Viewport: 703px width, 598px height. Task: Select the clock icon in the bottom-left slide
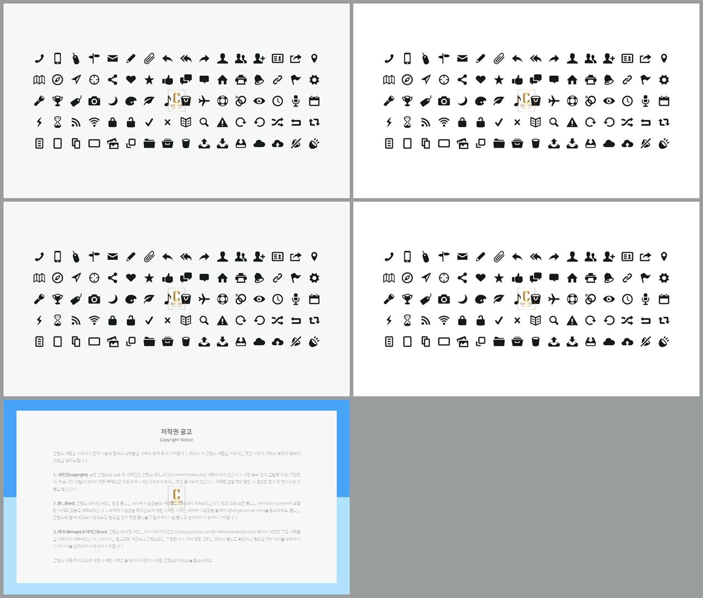point(277,299)
